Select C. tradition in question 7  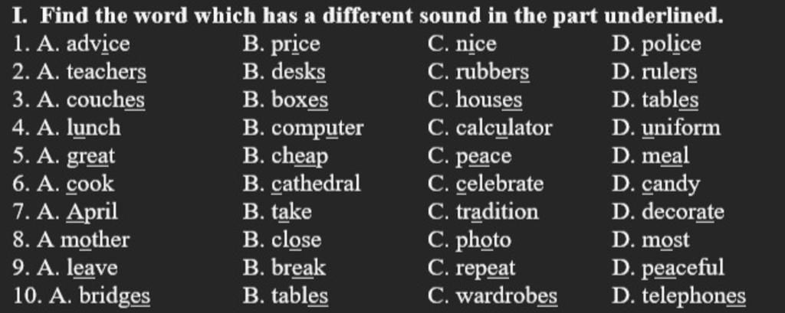point(483,213)
